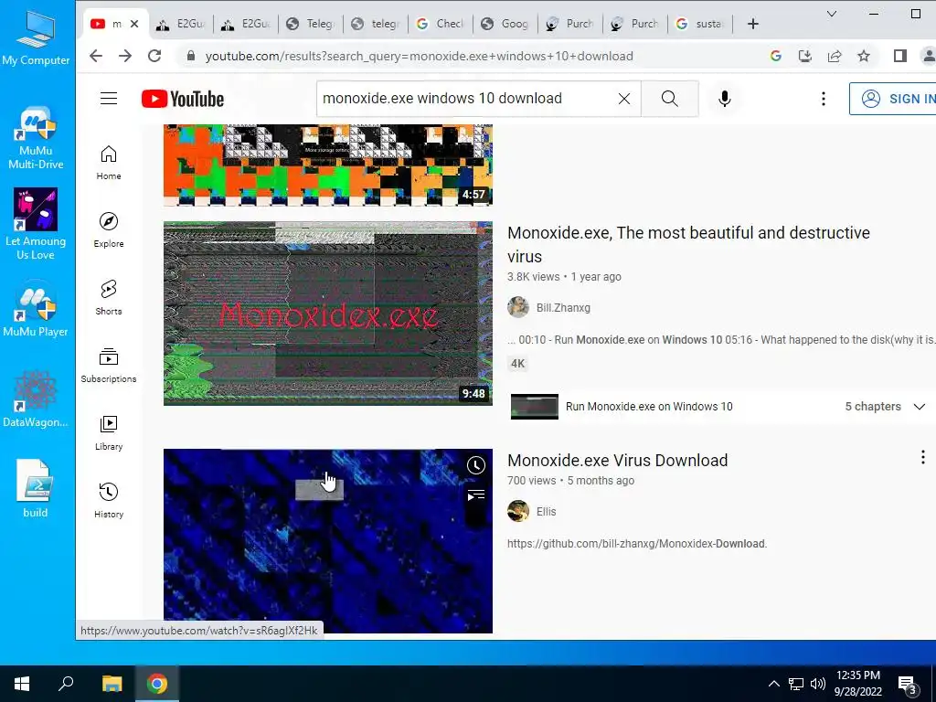Select the My Computer desktop icon
The image size is (936, 702).
36,38
